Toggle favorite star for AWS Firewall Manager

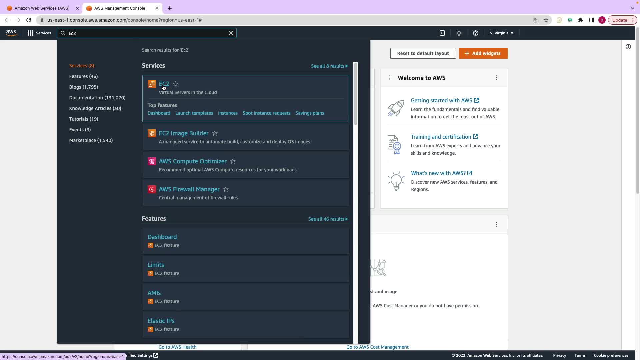tap(226, 189)
